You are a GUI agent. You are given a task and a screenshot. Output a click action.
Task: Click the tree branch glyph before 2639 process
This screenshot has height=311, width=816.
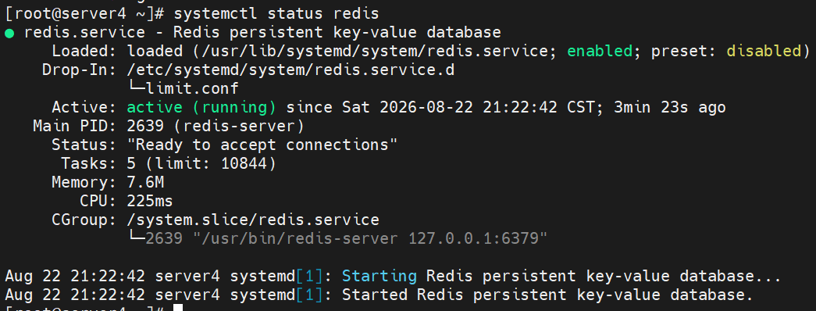[x=137, y=237]
